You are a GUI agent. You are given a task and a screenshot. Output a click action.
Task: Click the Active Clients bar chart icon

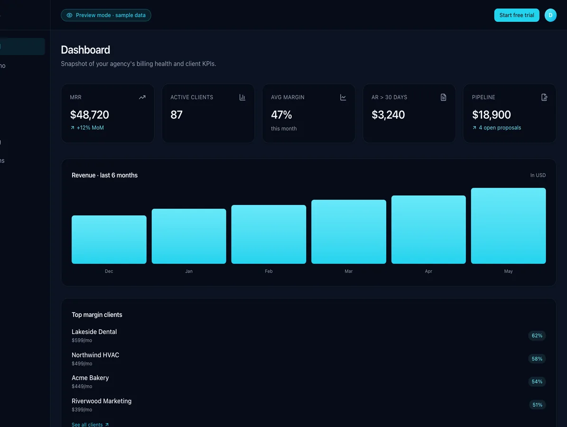(242, 97)
